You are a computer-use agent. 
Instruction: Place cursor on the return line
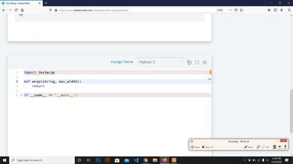(116, 86)
